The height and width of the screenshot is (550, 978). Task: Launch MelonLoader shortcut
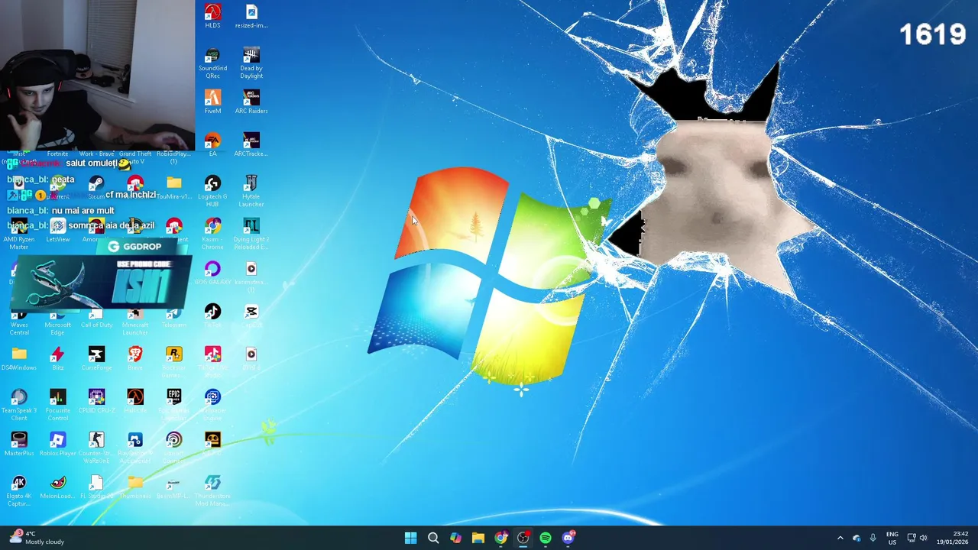58,487
